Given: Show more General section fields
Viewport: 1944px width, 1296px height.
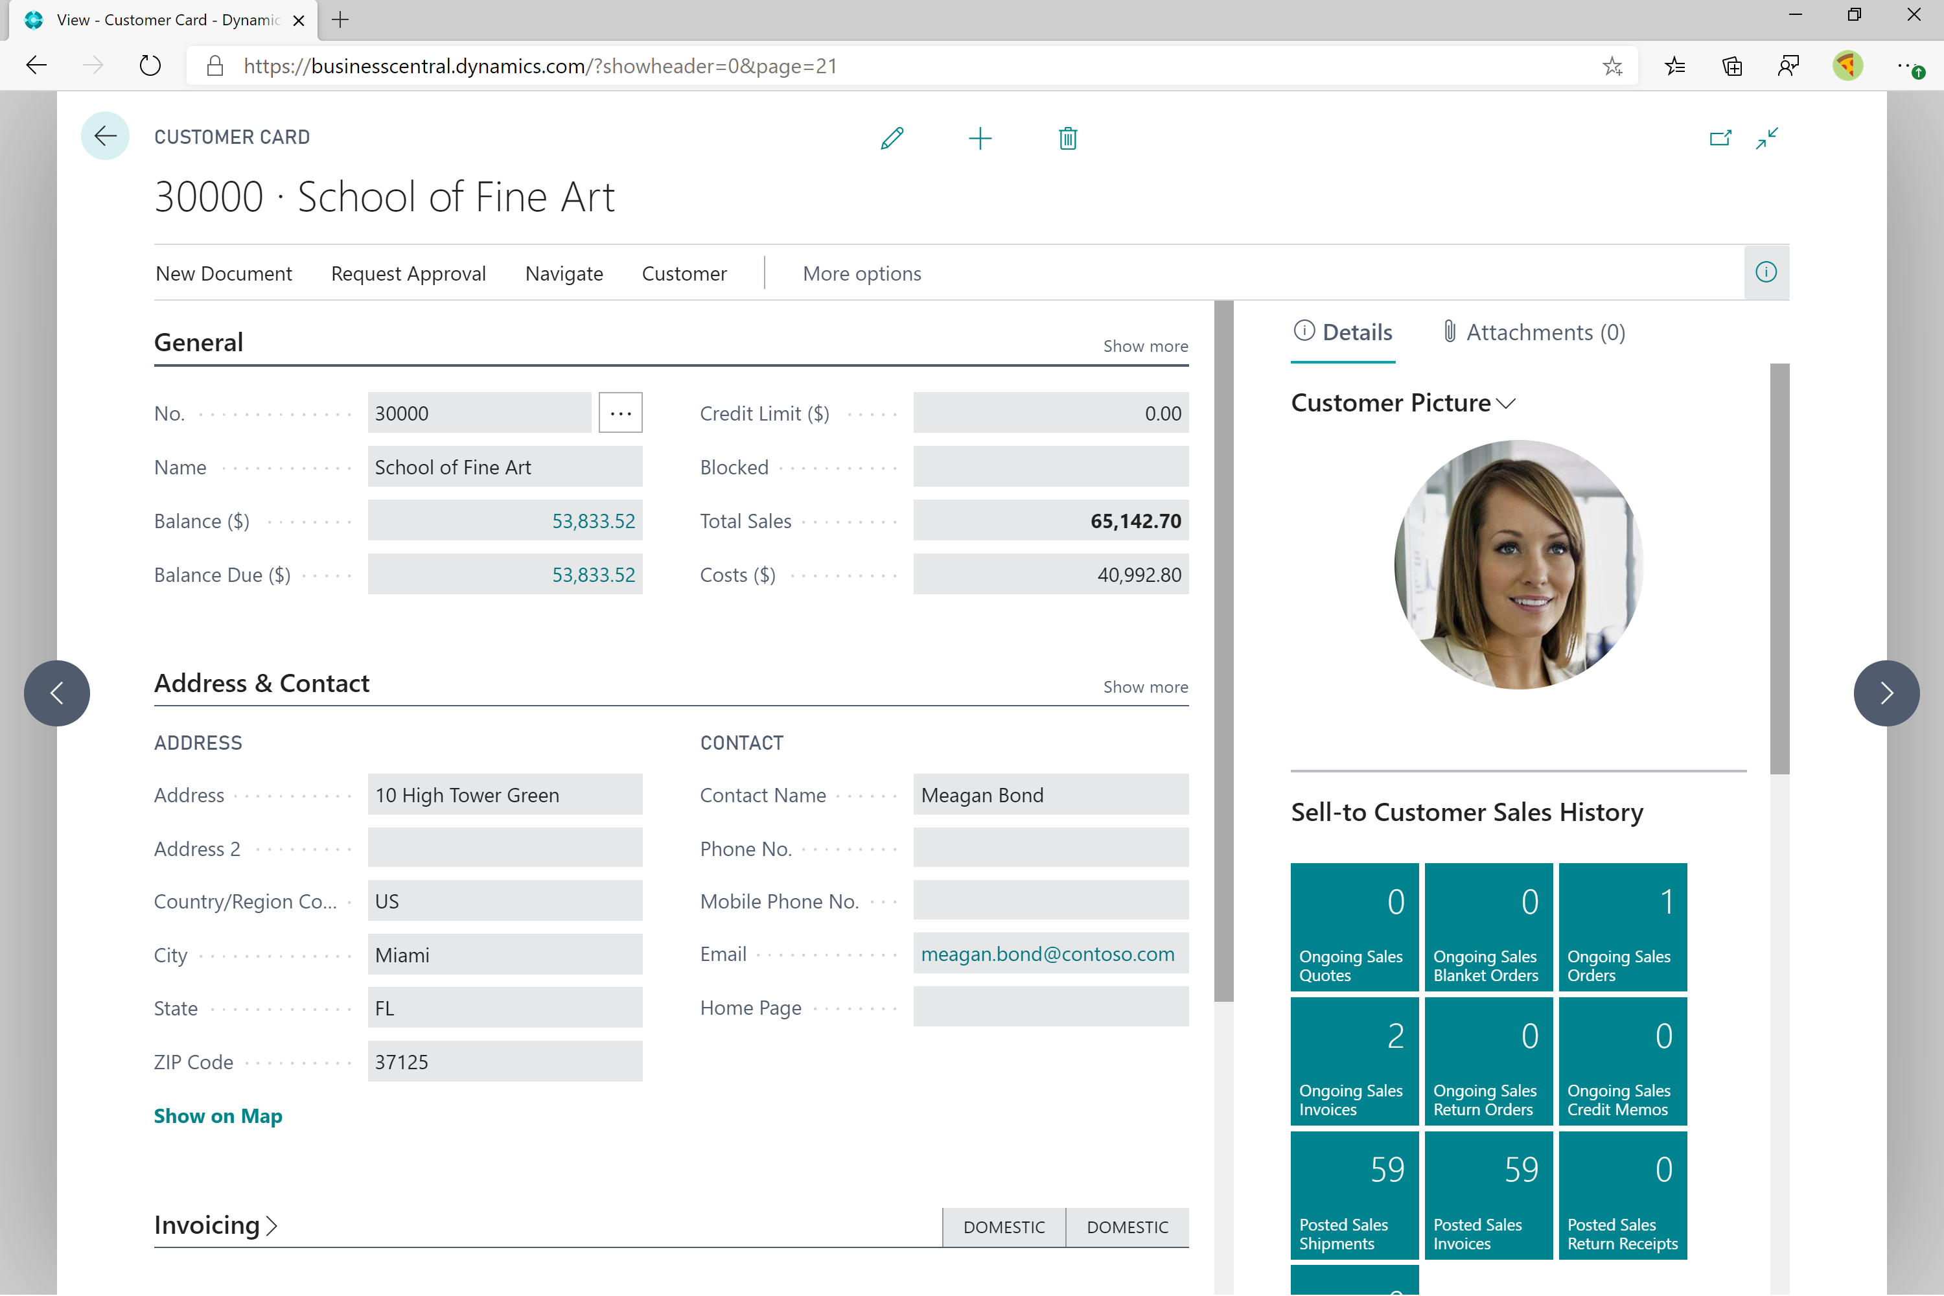Looking at the screenshot, I should pyautogui.click(x=1146, y=345).
